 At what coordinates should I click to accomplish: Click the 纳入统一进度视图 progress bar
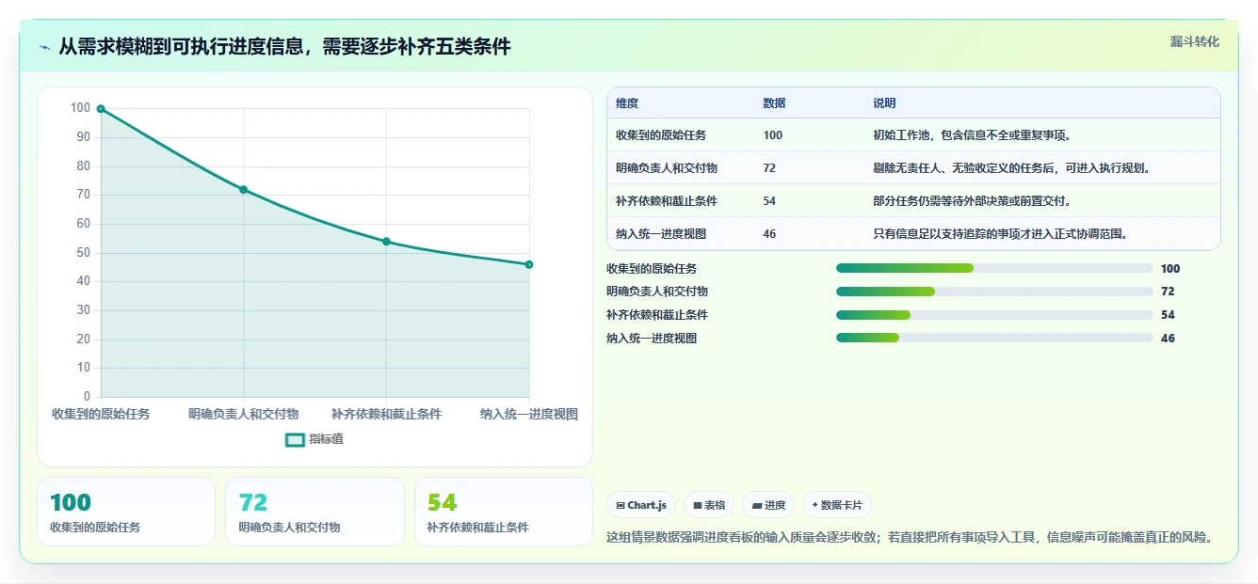pos(994,339)
